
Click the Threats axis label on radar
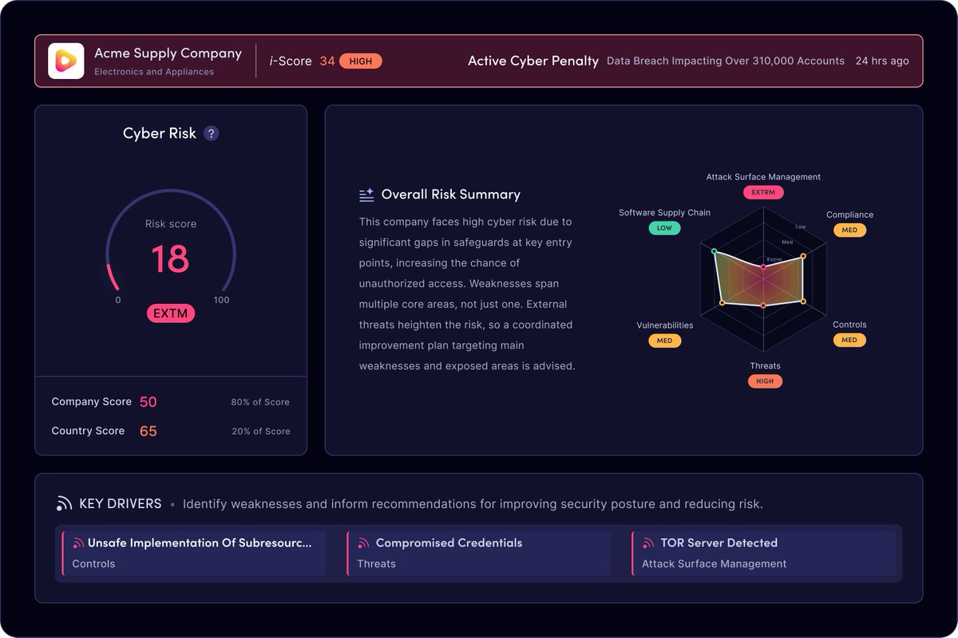pyautogui.click(x=765, y=366)
